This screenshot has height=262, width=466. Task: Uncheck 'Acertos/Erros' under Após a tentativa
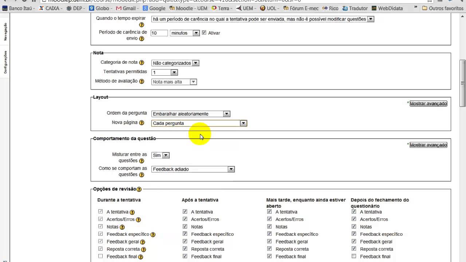(185, 219)
